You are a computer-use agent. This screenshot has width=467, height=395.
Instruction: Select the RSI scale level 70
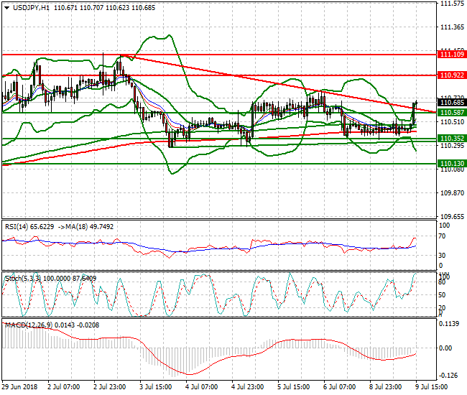pyautogui.click(x=443, y=236)
